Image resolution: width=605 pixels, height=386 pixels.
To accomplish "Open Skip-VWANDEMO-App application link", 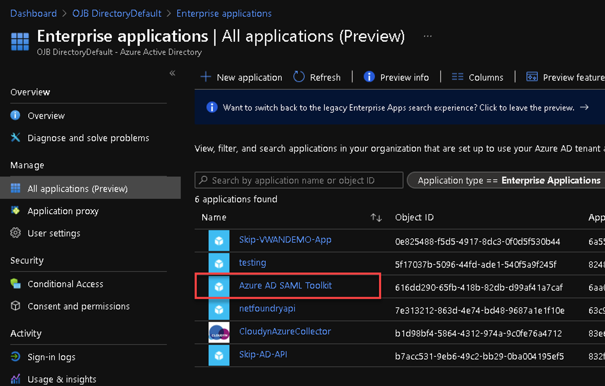I will (285, 240).
